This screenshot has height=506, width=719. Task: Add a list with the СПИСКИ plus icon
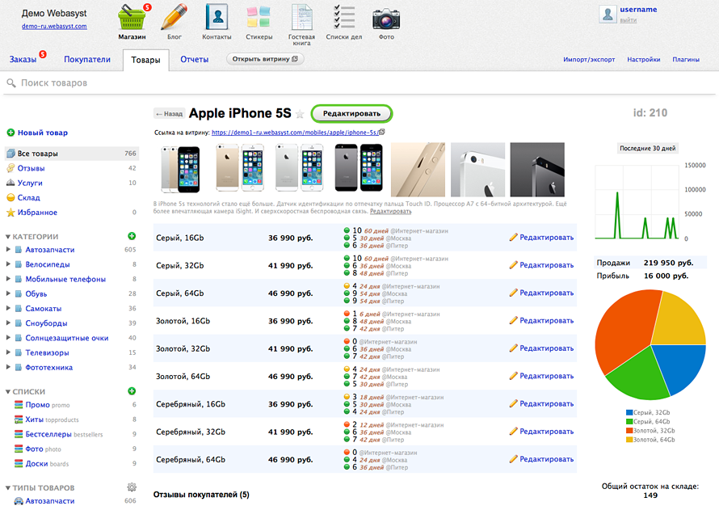[x=132, y=391]
